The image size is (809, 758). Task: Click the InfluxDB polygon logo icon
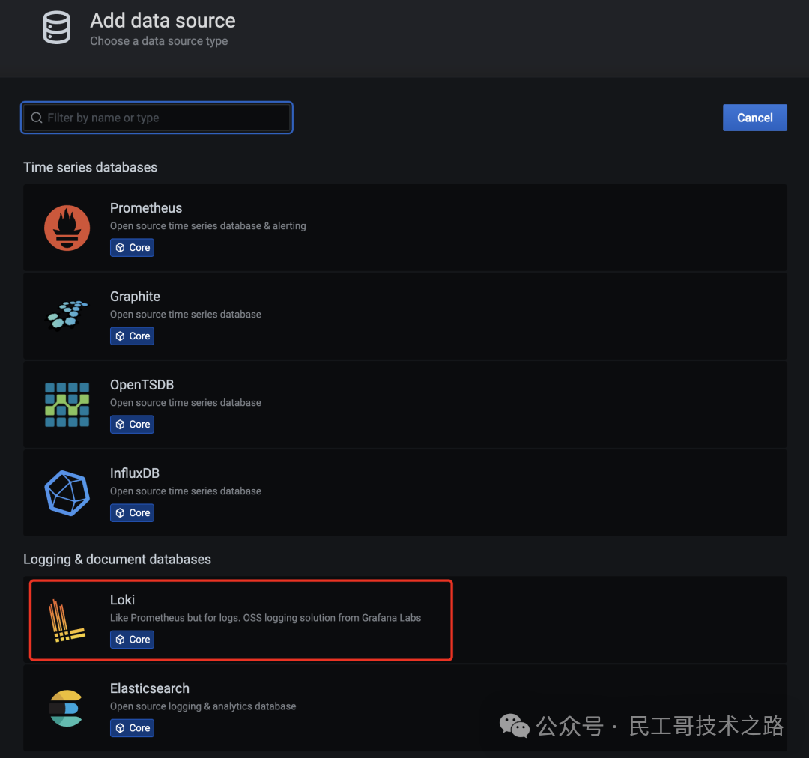(x=67, y=493)
